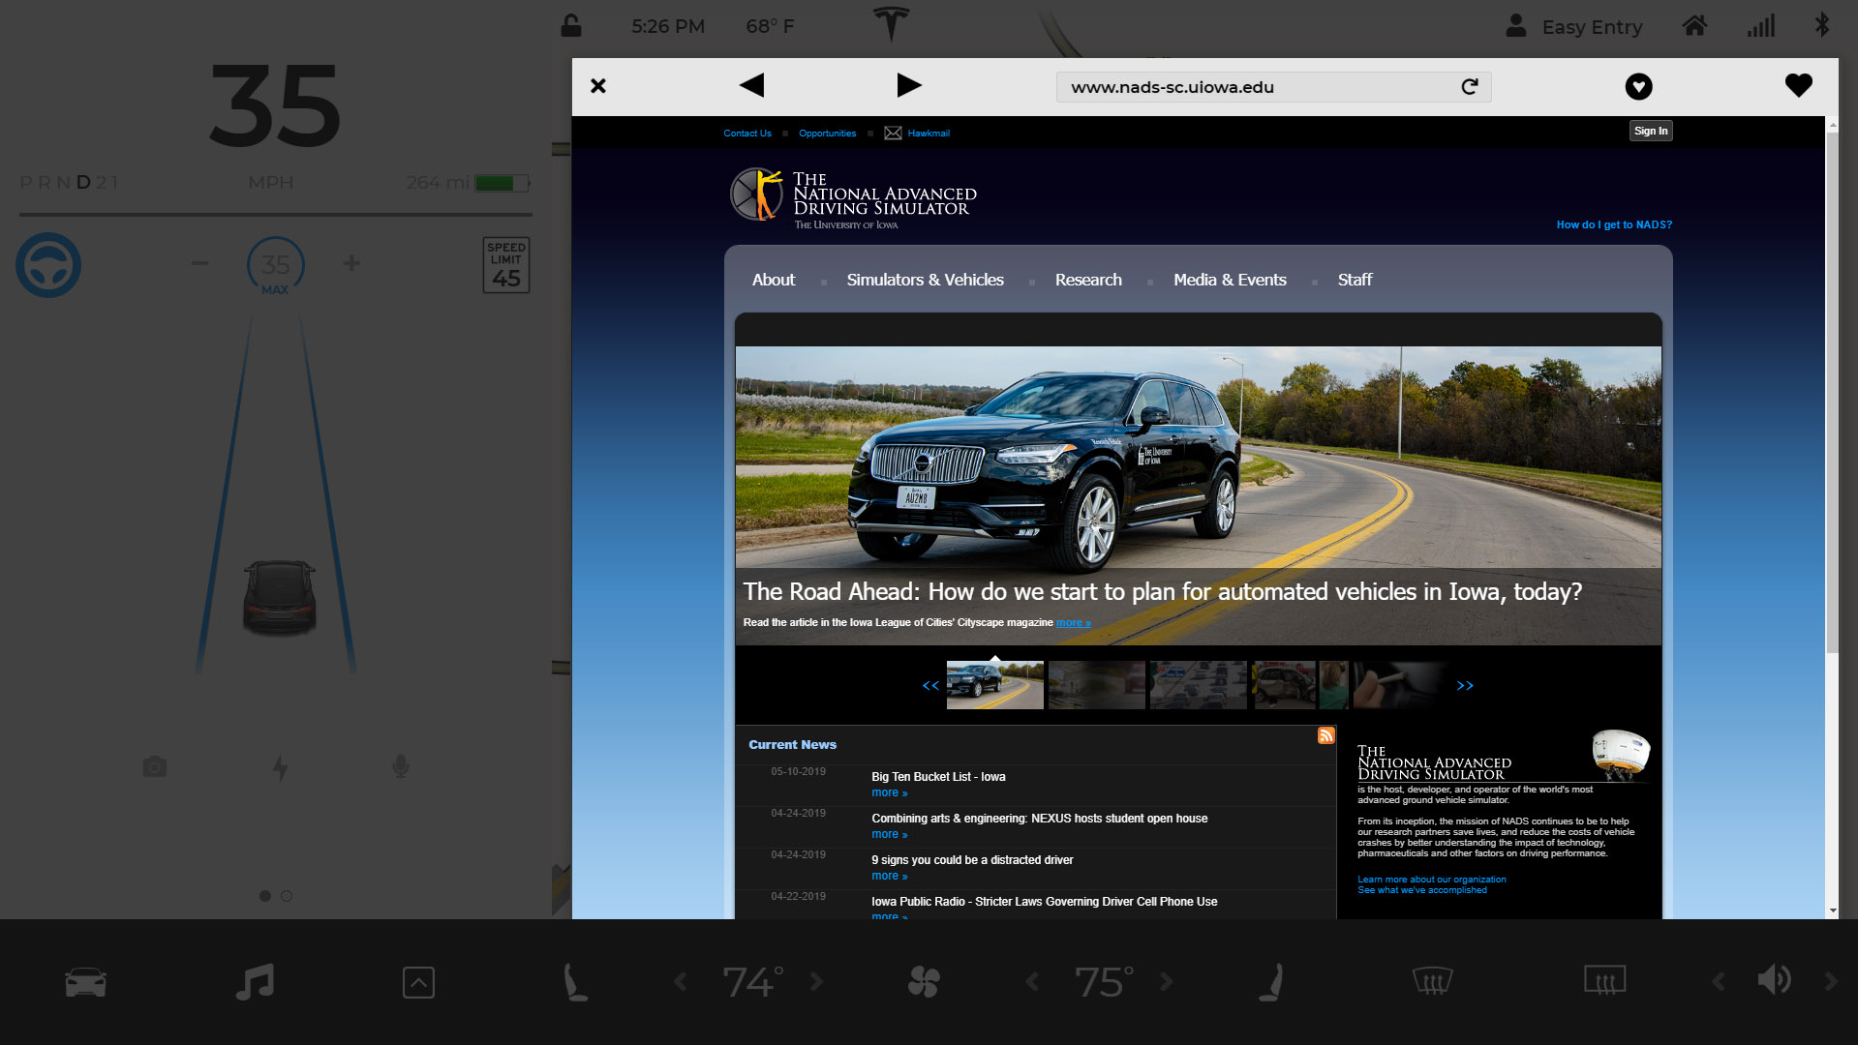The width and height of the screenshot is (1858, 1045).
Task: Toggle front windshield defrost
Action: [1433, 981]
